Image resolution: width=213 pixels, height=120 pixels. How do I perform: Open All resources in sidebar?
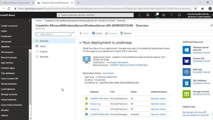[7, 52]
